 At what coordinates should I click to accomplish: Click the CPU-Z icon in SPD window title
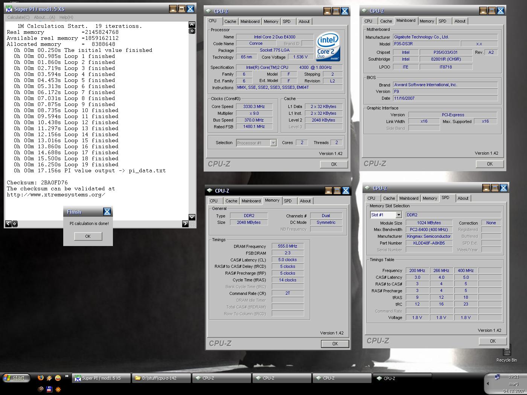click(367, 188)
